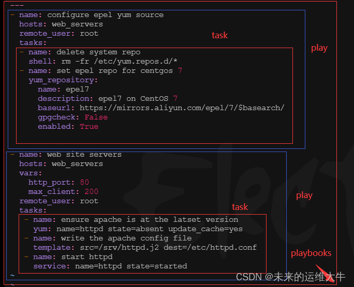354x287 pixels.
Task: Click the 'enabled: True' value
Action: pyautogui.click(x=89, y=126)
